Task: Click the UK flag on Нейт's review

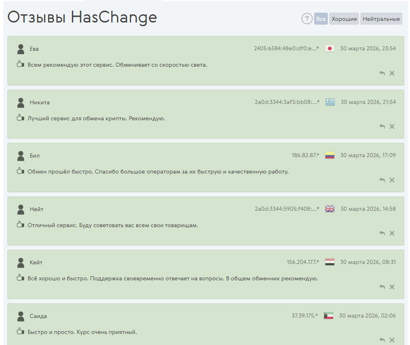Action: tap(330, 208)
